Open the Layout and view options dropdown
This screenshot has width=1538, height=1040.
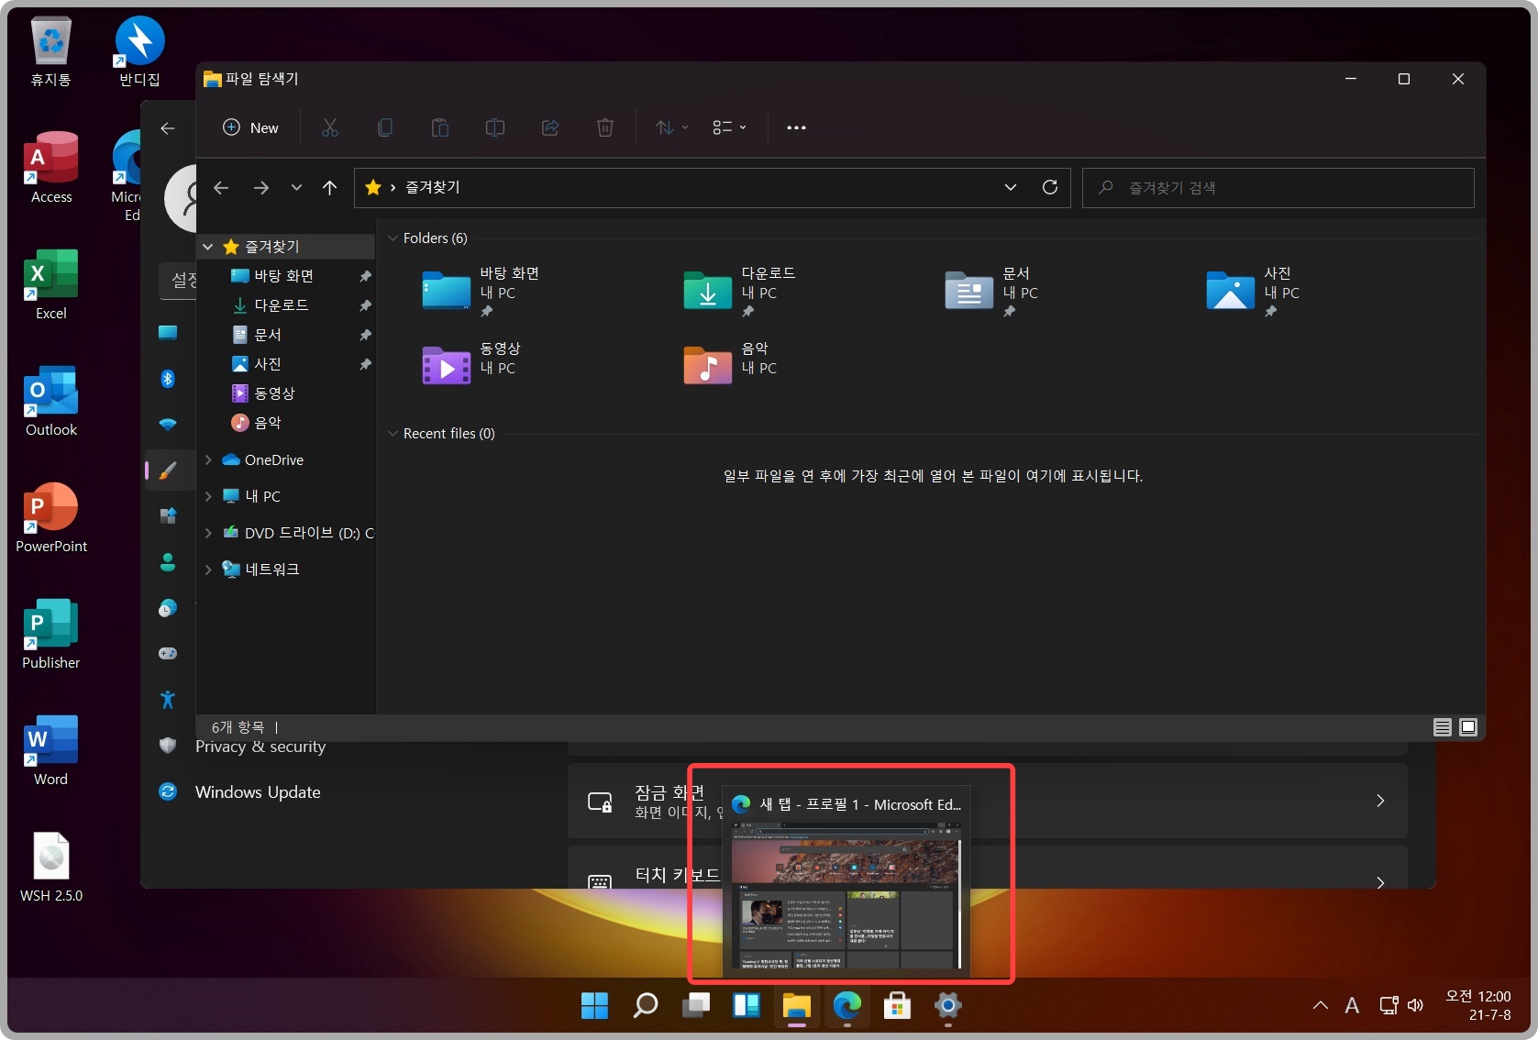[729, 127]
